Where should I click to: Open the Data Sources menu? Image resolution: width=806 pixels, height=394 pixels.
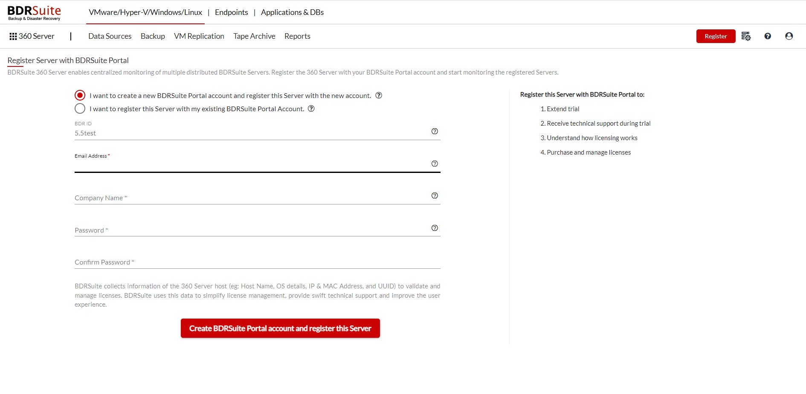(110, 36)
